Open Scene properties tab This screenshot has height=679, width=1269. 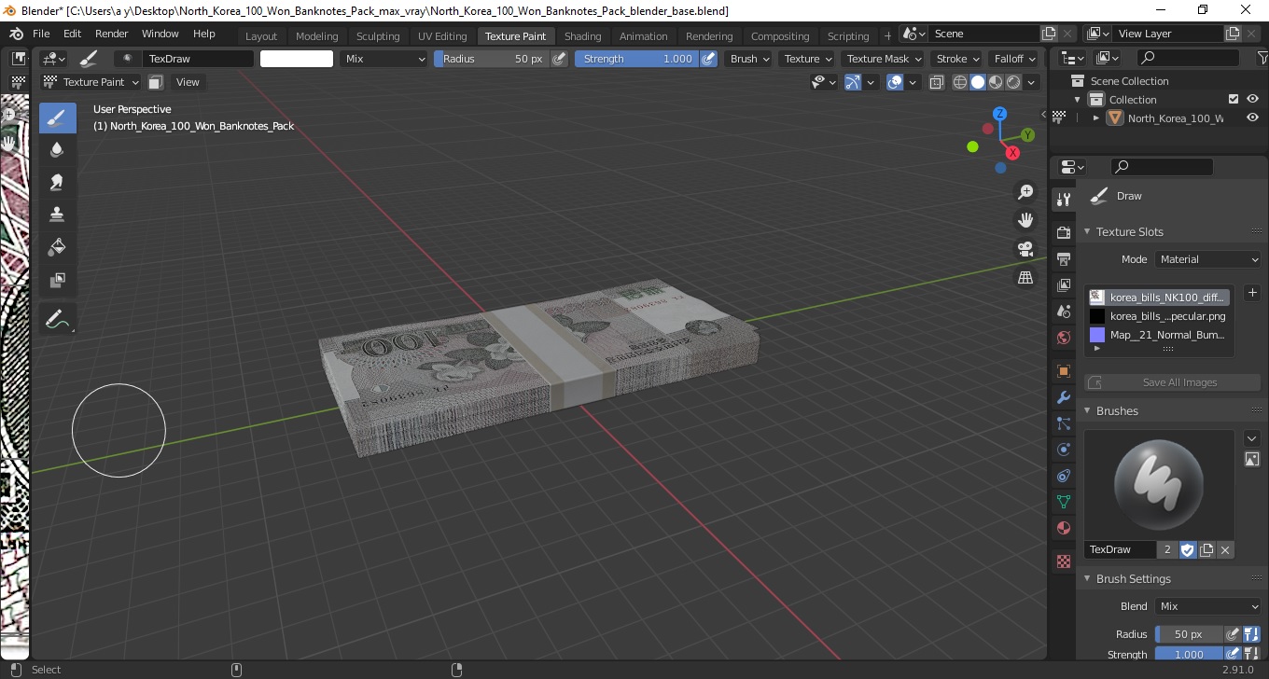pyautogui.click(x=1063, y=312)
